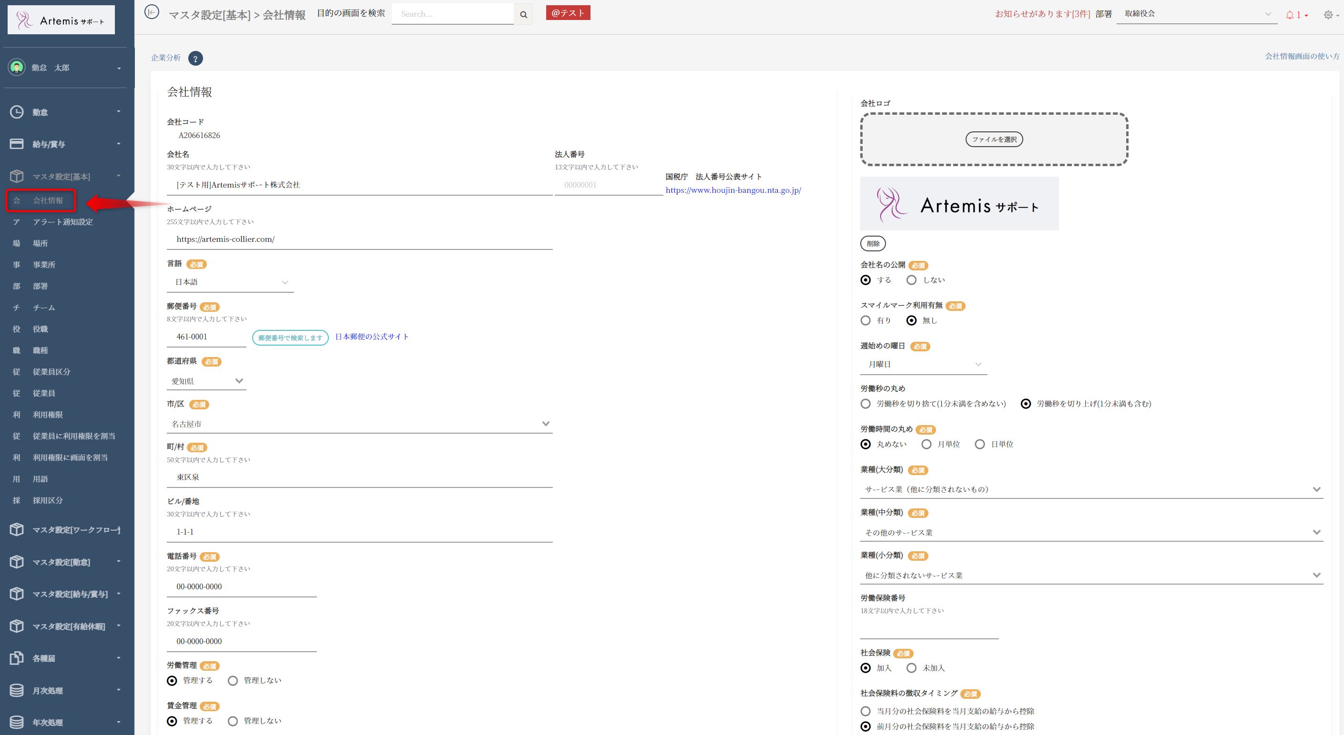Open the 週始めの曜日 dropdown
The height and width of the screenshot is (735, 1344).
[924, 364]
